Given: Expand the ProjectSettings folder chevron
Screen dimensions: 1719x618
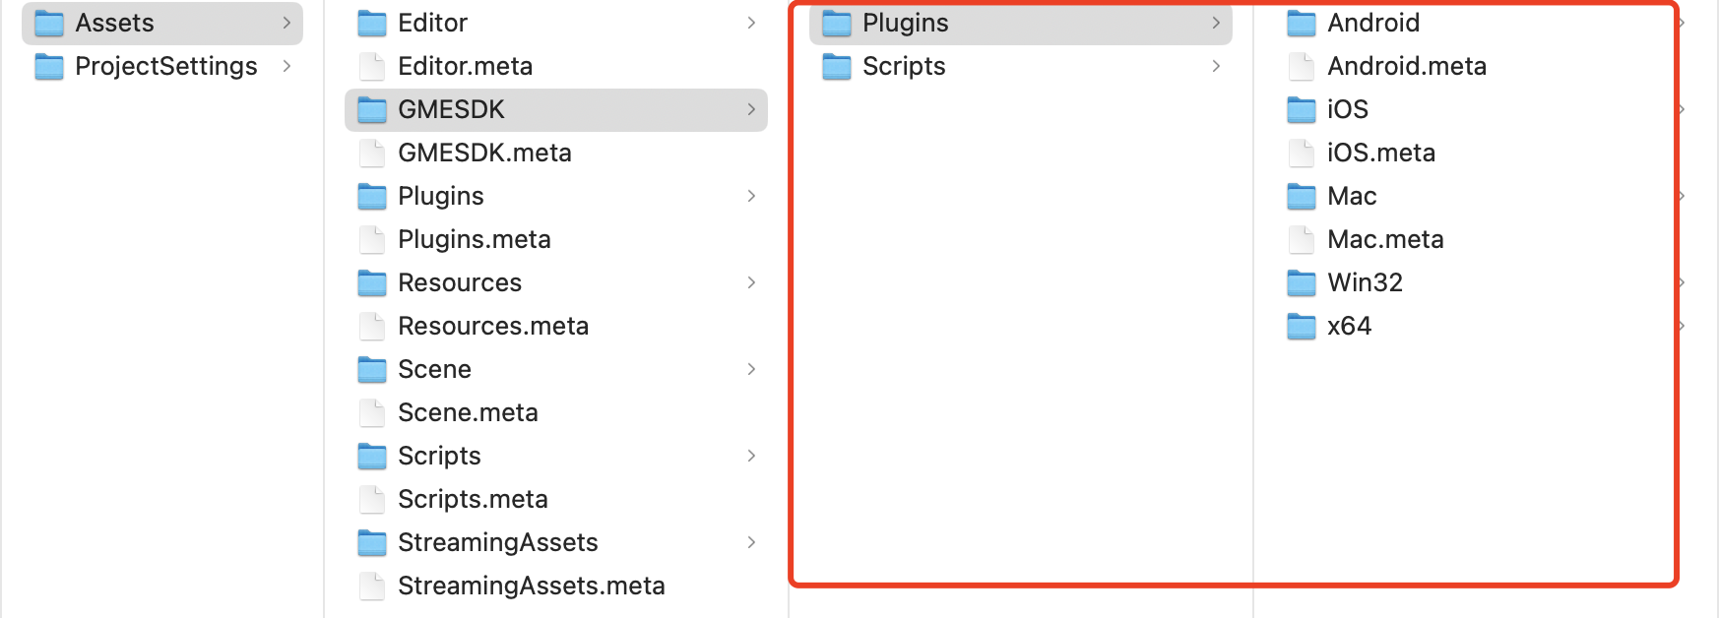Looking at the screenshot, I should (x=286, y=66).
